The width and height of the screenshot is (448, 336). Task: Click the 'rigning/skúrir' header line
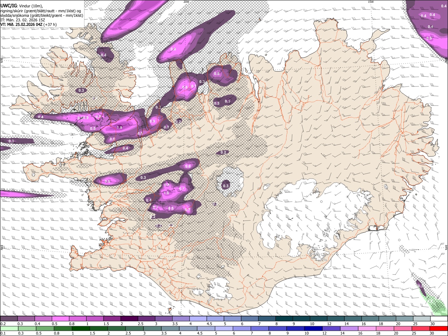(x=41, y=11)
